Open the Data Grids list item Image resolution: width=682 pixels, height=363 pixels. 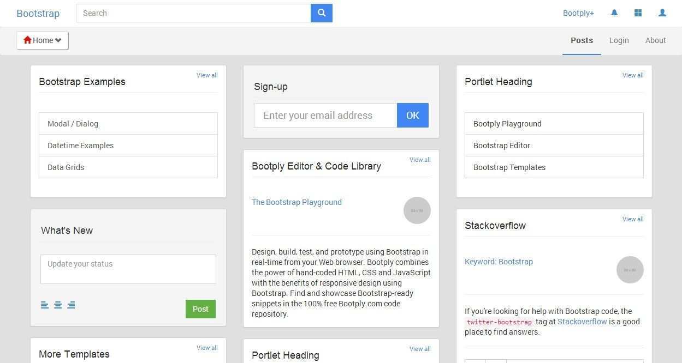128,167
